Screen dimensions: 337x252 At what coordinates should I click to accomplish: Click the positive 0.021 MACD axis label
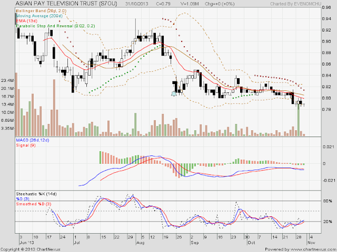click(x=329, y=147)
